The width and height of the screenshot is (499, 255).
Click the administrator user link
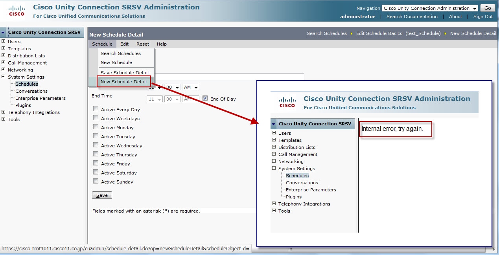pos(357,17)
